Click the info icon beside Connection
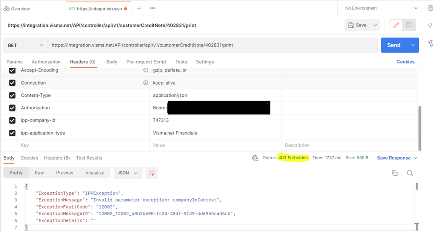The height and width of the screenshot is (233, 434). pos(146,83)
